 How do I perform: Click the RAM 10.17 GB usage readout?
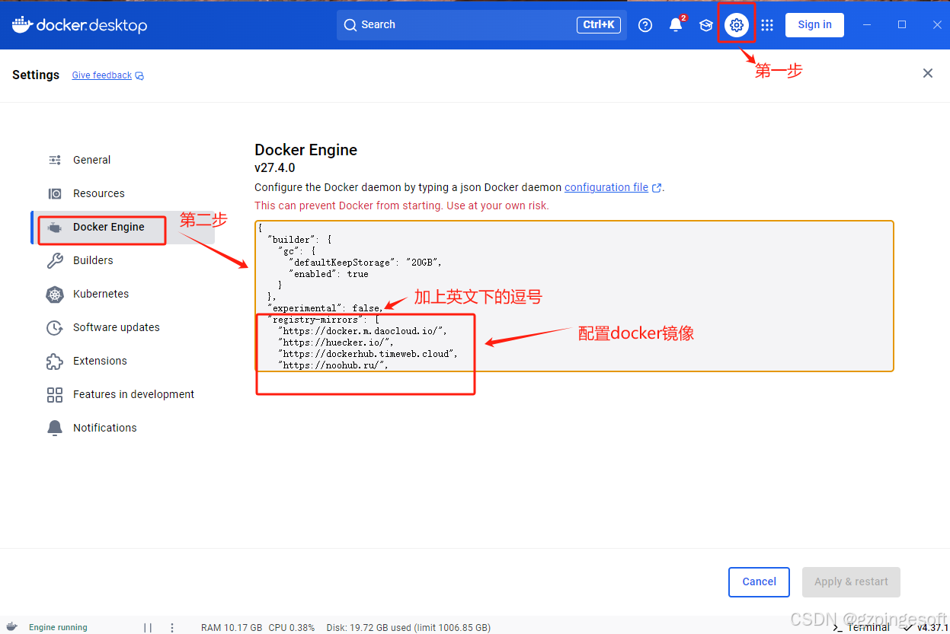pos(232,628)
